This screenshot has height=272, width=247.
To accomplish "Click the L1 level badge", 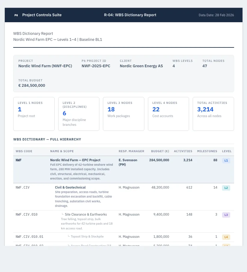I will pyautogui.click(x=226, y=160).
